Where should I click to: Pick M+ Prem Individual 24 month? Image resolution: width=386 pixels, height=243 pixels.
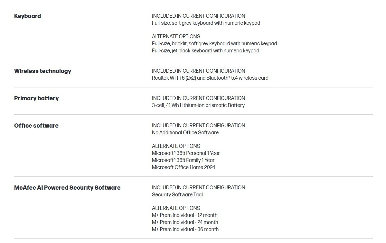click(185, 222)
